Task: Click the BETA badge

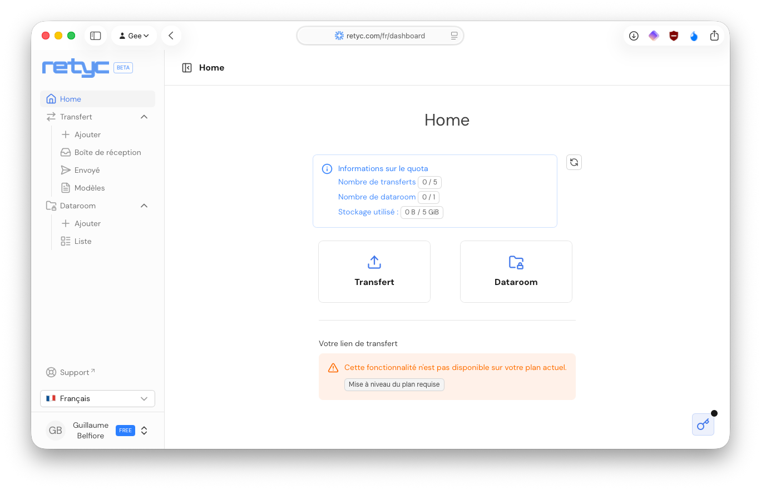Action: [x=123, y=68]
